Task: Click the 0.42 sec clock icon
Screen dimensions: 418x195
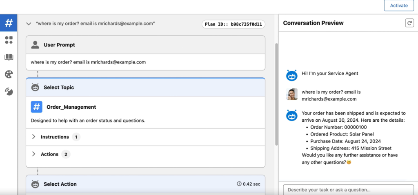Action: (x=239, y=184)
